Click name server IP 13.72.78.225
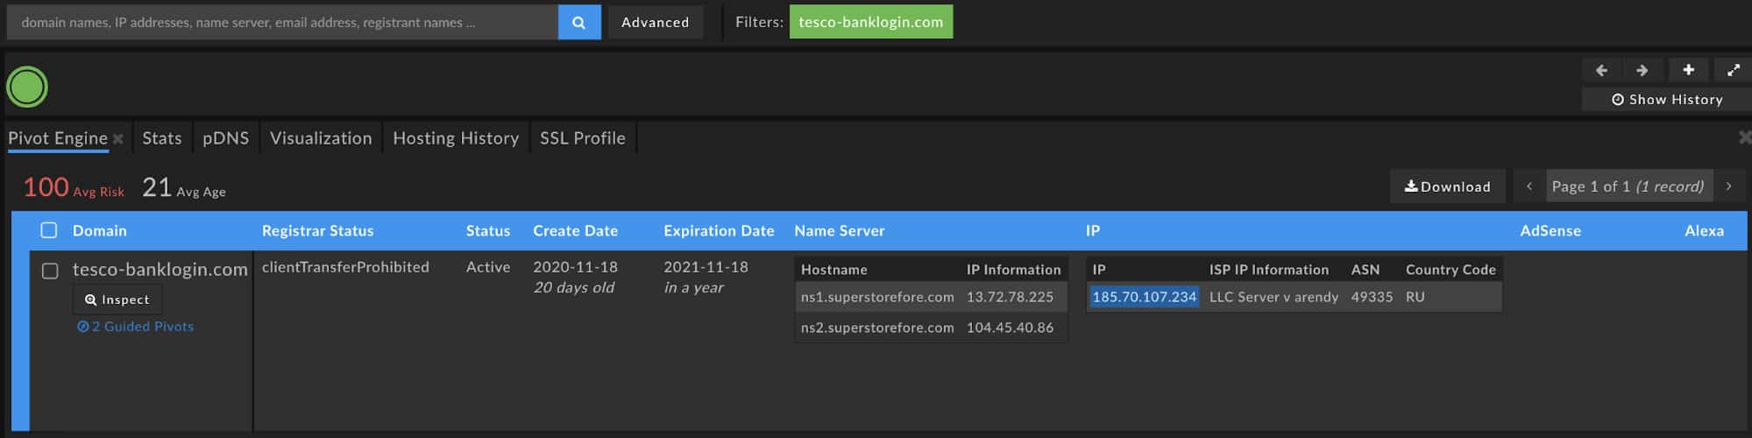The image size is (1752, 438). point(1010,297)
